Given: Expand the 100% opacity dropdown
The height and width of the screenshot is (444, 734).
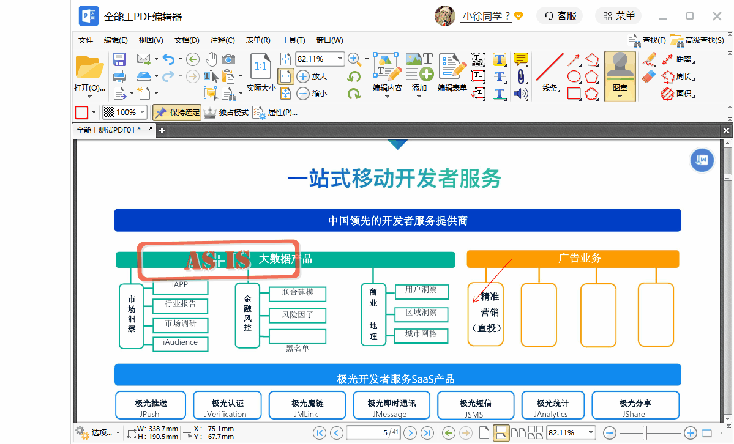Looking at the screenshot, I should 143,113.
